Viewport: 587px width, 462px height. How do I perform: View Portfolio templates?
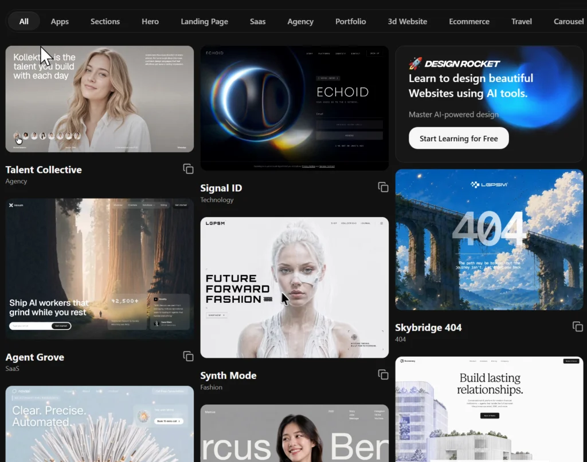350,21
